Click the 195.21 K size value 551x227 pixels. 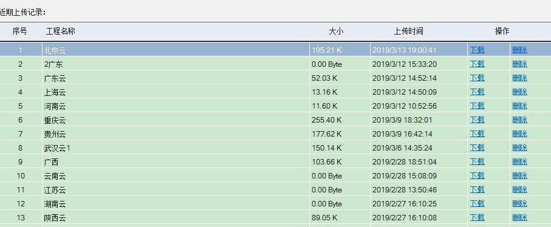point(327,50)
